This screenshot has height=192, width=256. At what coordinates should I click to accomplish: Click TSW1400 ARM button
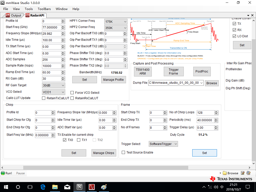(x=143, y=71)
